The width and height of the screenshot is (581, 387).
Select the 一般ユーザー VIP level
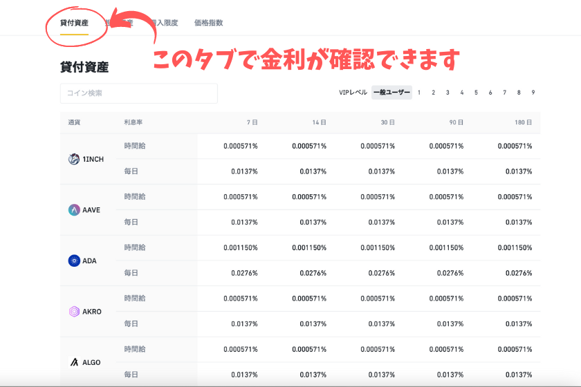[x=391, y=92]
